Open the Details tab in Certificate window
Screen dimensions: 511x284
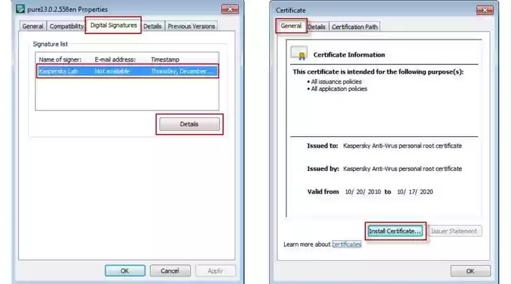[317, 27]
